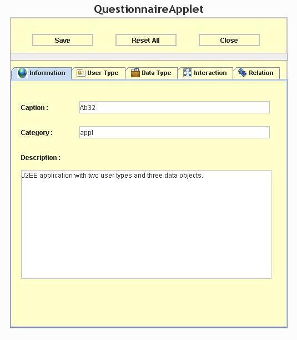Screen dimensions: 297x340
Task: Focus the Caption field containing Ab32
Action: 174,107
